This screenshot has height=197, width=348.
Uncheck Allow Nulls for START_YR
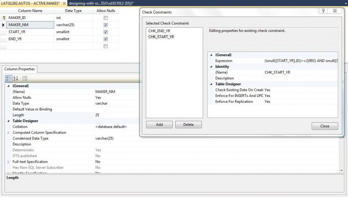click(x=106, y=32)
